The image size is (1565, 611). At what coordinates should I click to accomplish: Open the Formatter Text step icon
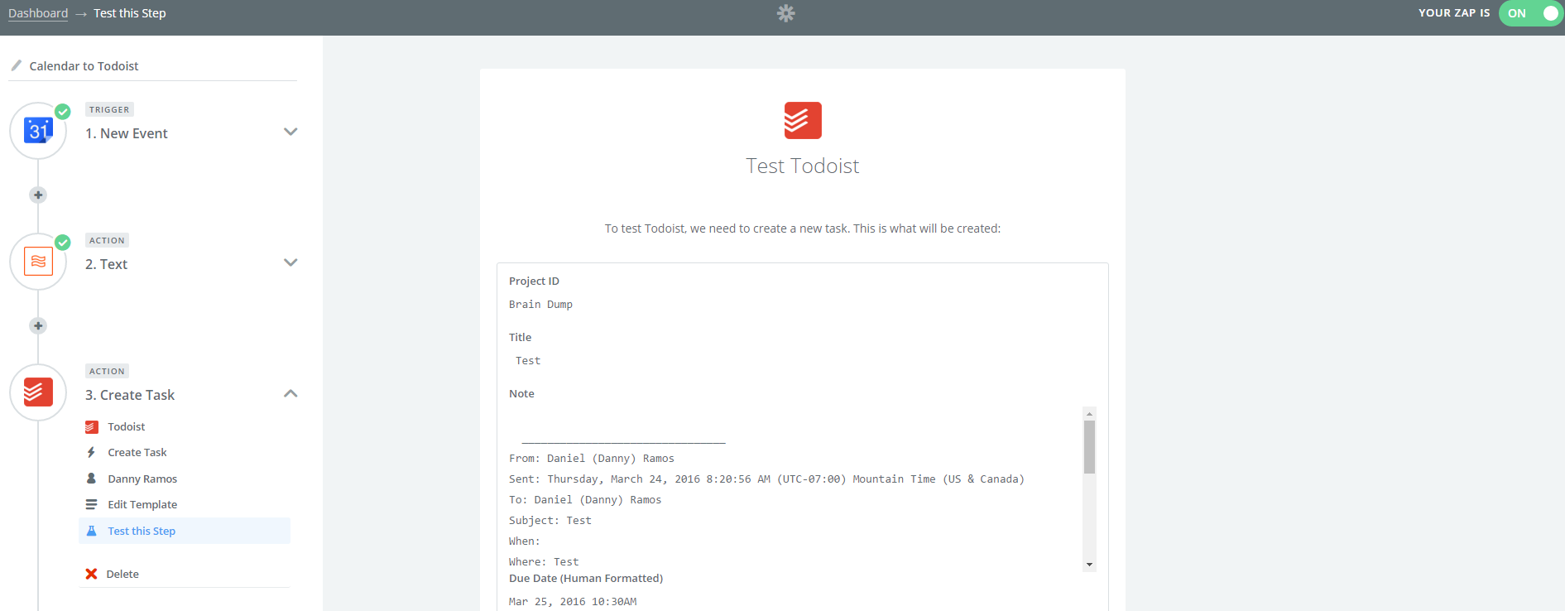[38, 262]
